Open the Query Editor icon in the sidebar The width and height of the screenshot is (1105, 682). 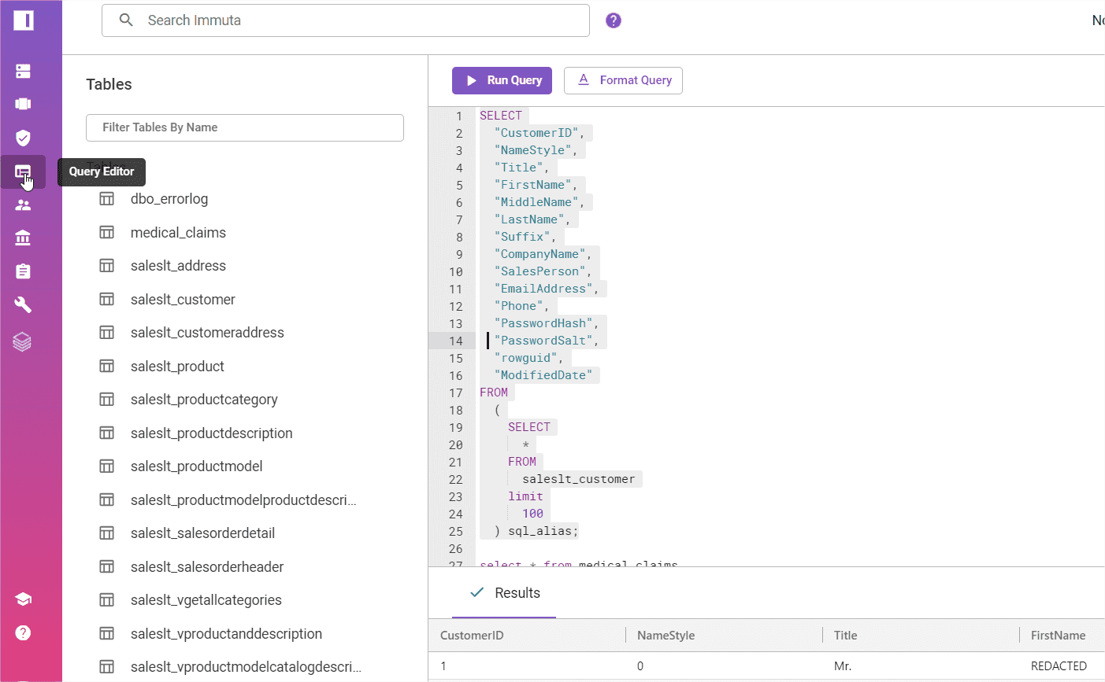click(x=21, y=171)
